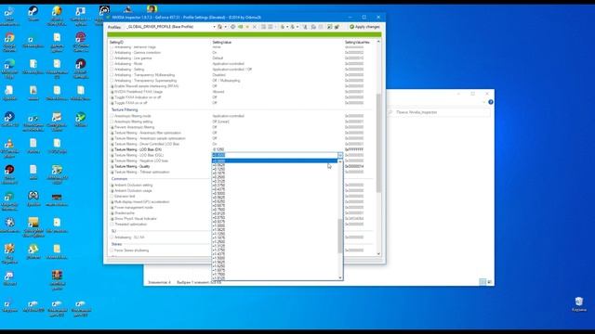
Task: Select Prevent Anisotropic filtering row
Action: tap(242, 127)
